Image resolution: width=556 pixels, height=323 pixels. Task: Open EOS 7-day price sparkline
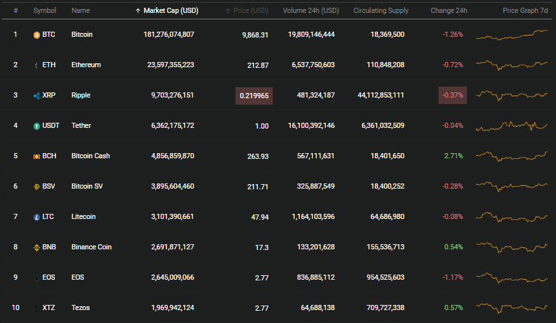pyautogui.click(x=511, y=278)
